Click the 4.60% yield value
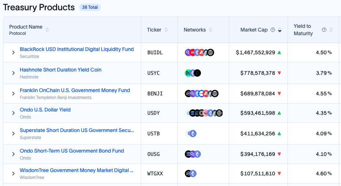 click(x=324, y=174)
